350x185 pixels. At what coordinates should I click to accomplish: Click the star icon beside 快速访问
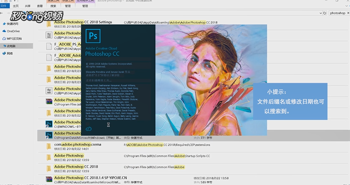(4, 24)
